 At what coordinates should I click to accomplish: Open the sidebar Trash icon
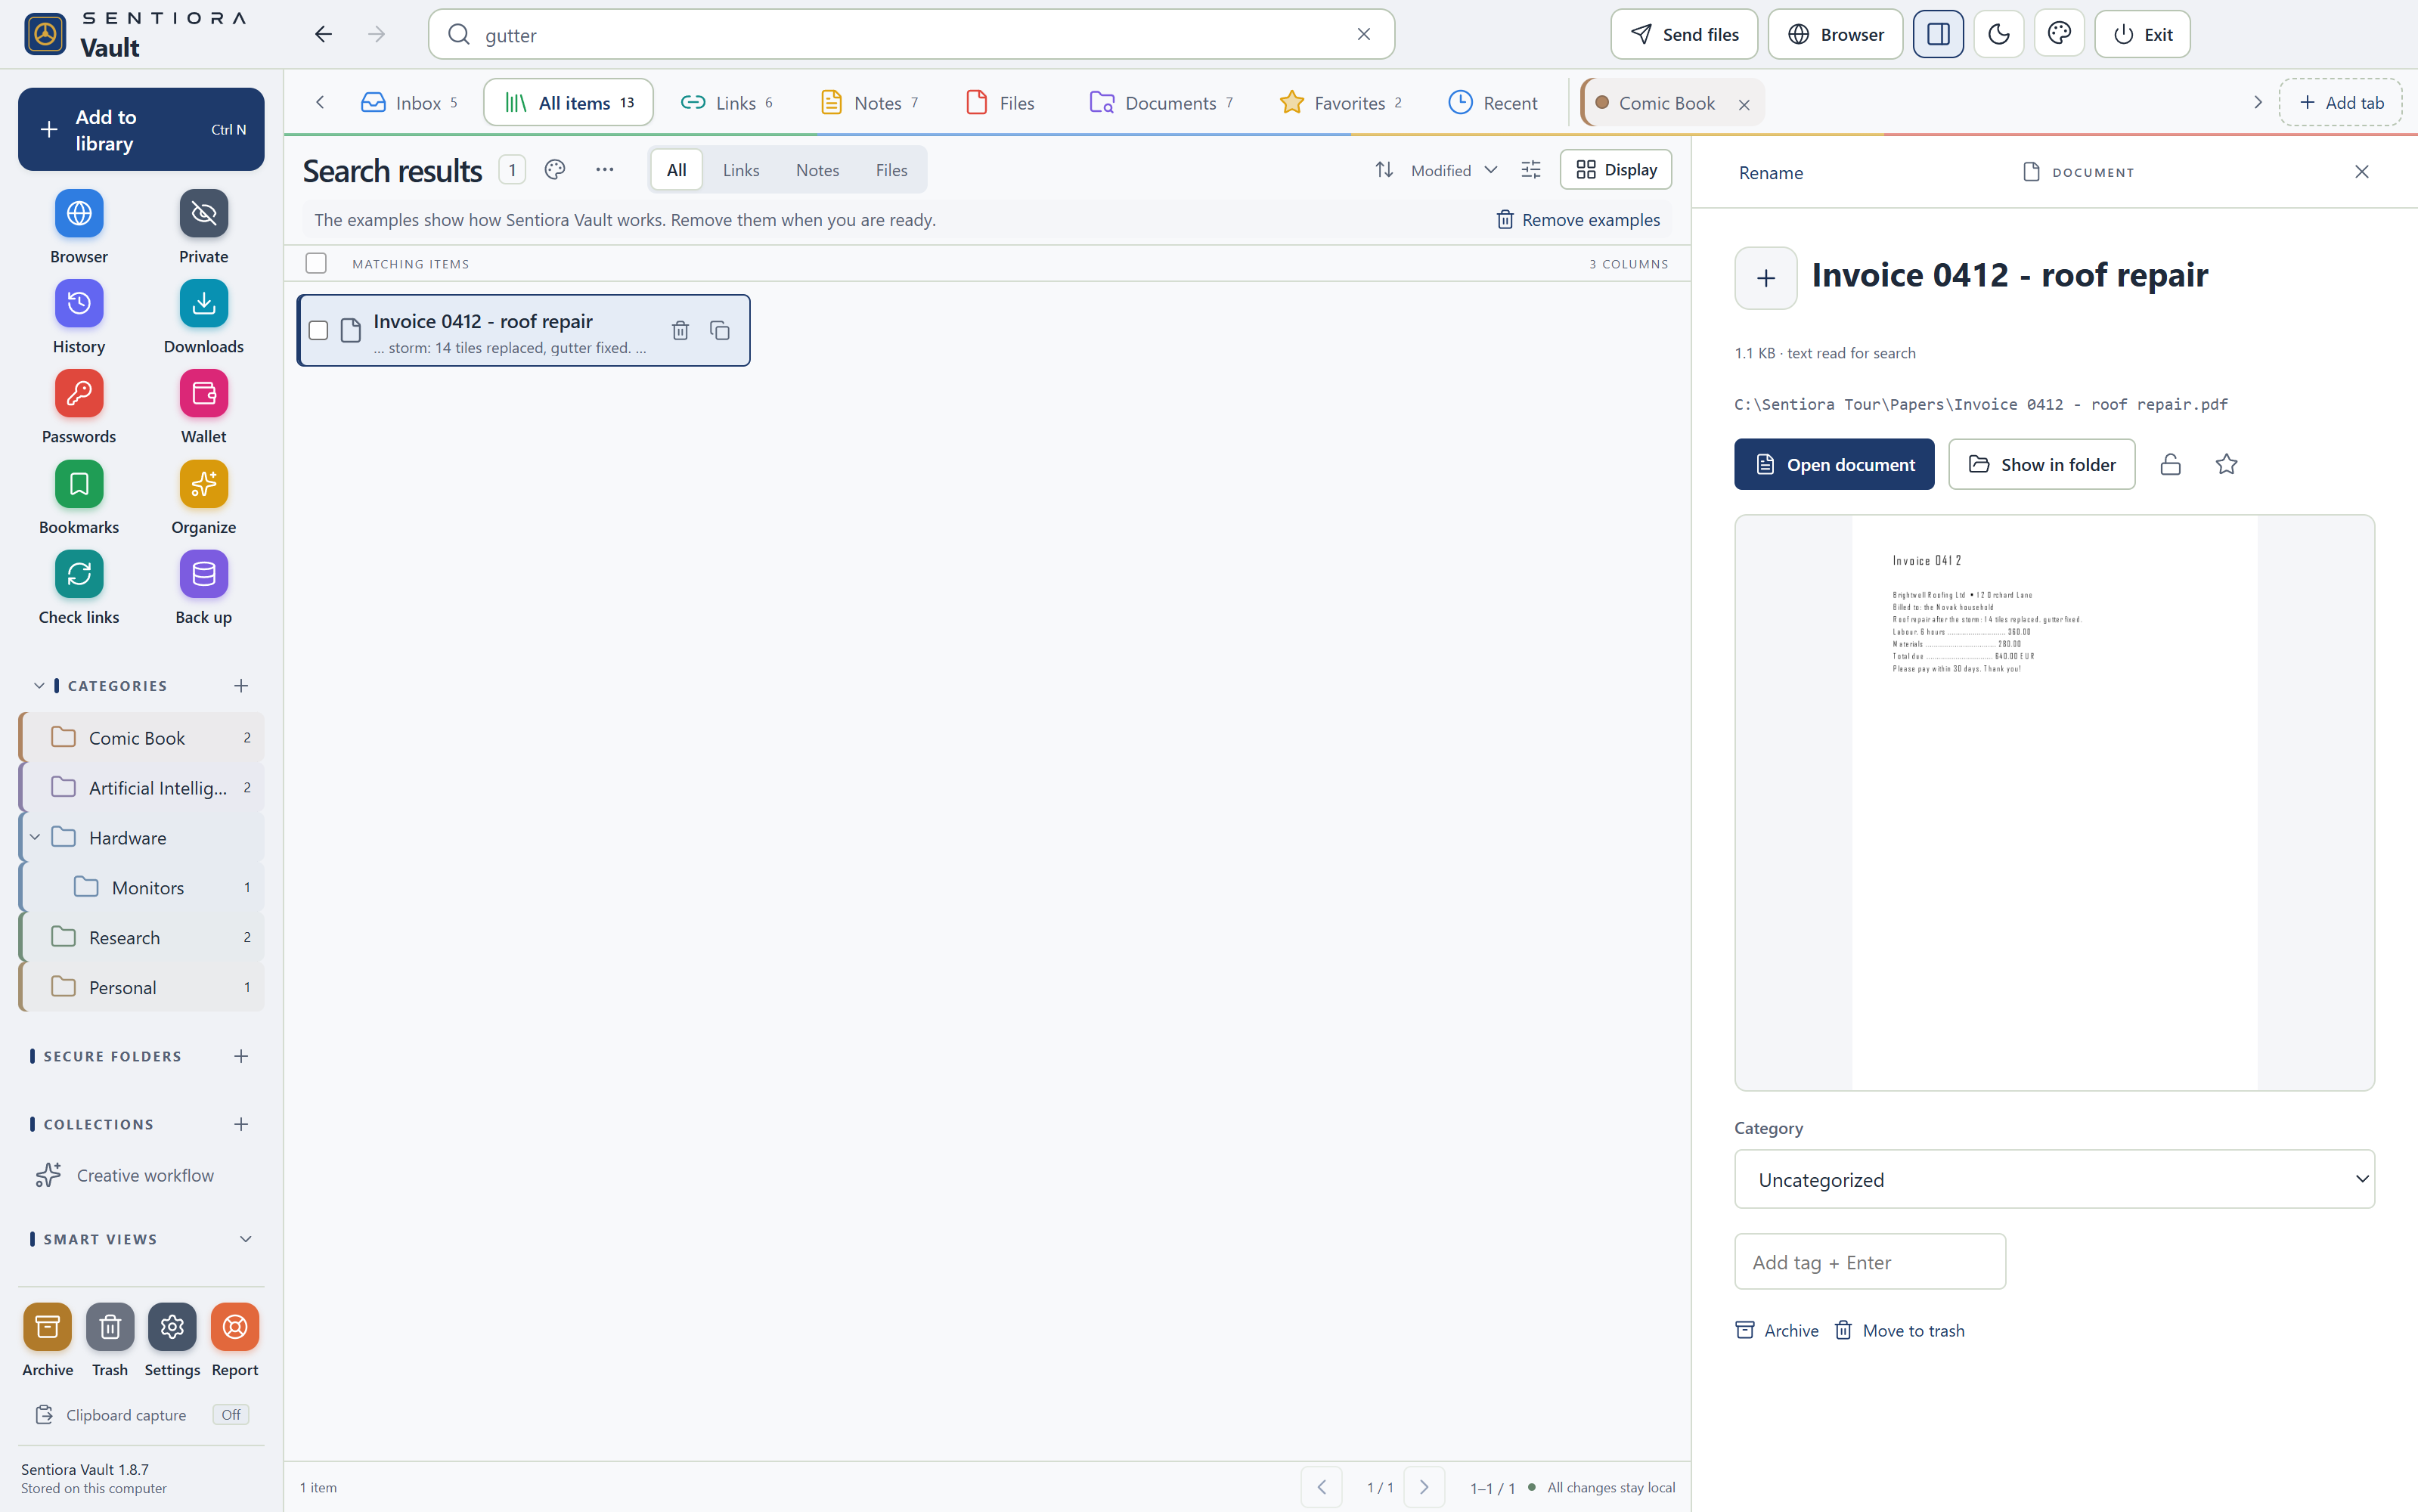(110, 1327)
